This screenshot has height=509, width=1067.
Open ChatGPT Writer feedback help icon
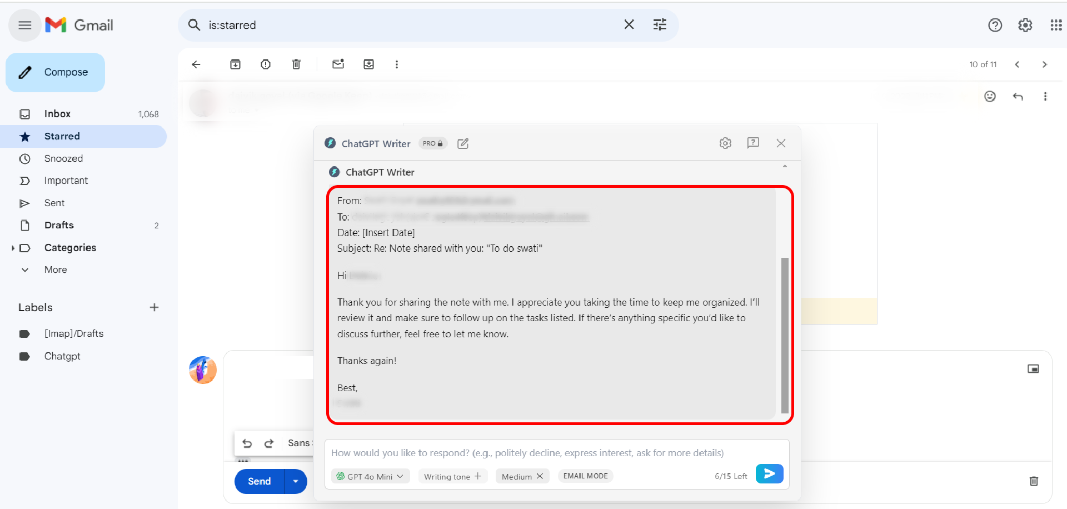(753, 143)
